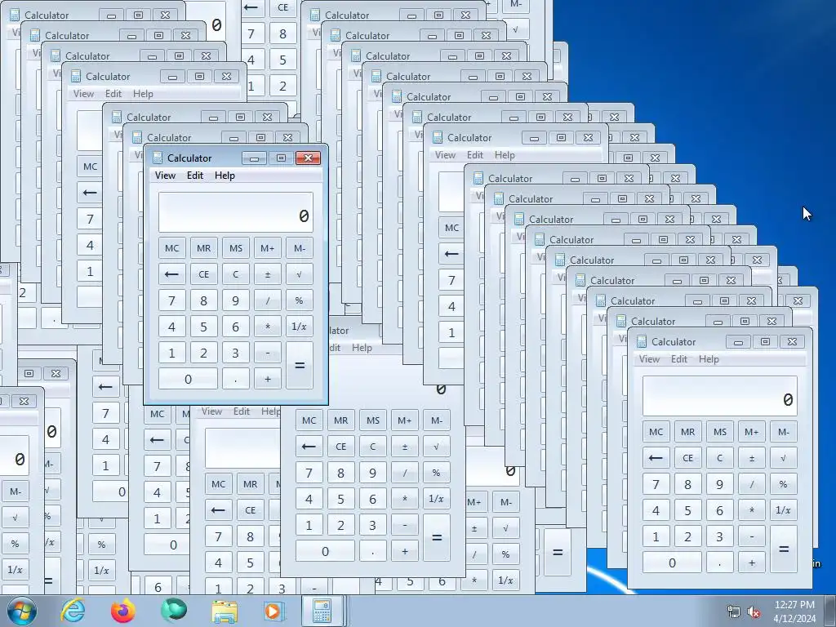Click CE in frontmost right-side Calculator
Viewport: 836px width, 627px height.
(x=687, y=457)
